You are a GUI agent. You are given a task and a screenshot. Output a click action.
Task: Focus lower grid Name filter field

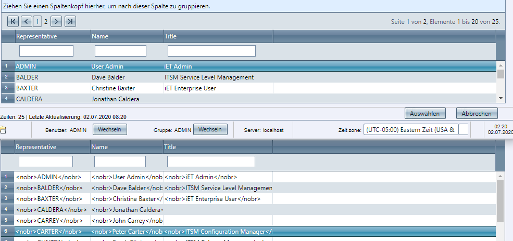pyautogui.click(x=120, y=162)
